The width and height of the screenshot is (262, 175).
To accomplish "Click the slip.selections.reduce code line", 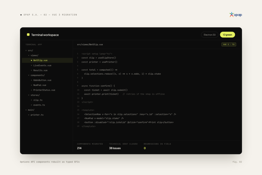I will point(122,74).
